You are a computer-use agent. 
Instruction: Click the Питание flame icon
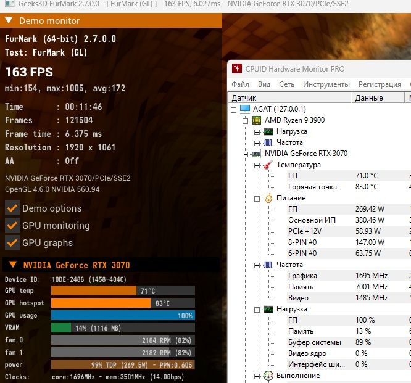pos(268,199)
